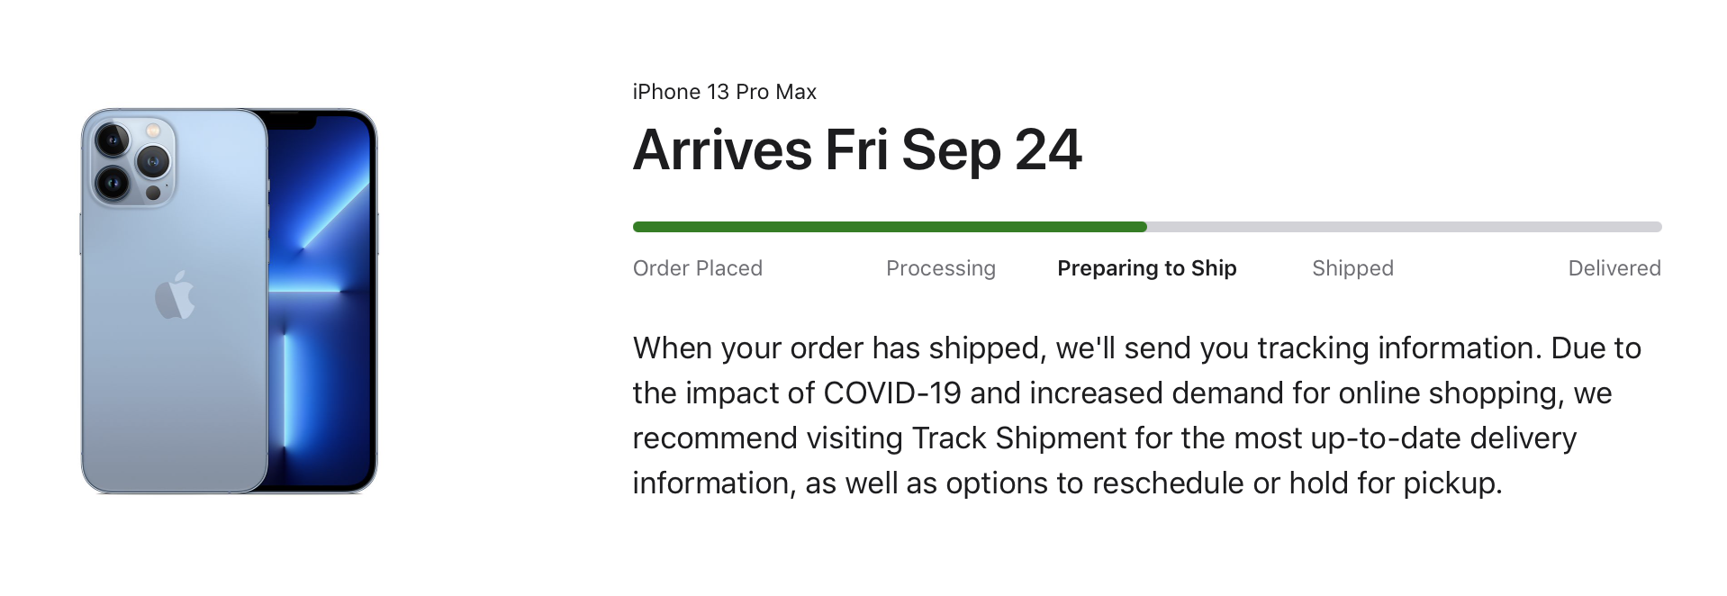Select the Processing step label

tap(940, 268)
